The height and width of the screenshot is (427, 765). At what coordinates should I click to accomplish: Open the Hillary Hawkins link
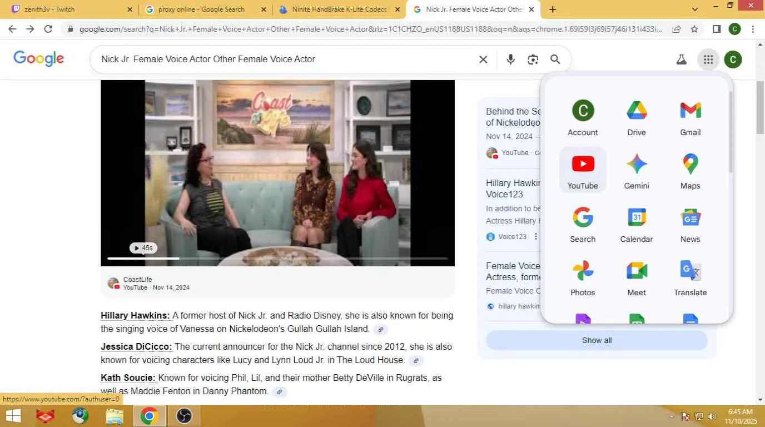(x=136, y=315)
